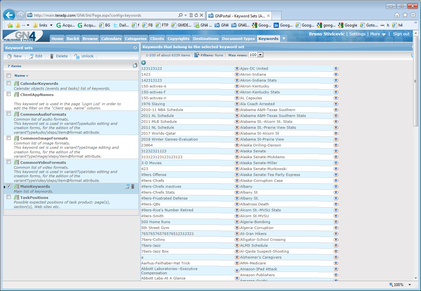Uncheck the MainKeywords checkbox
Image resolution: width=421 pixels, height=291 pixels.
click(x=9, y=186)
